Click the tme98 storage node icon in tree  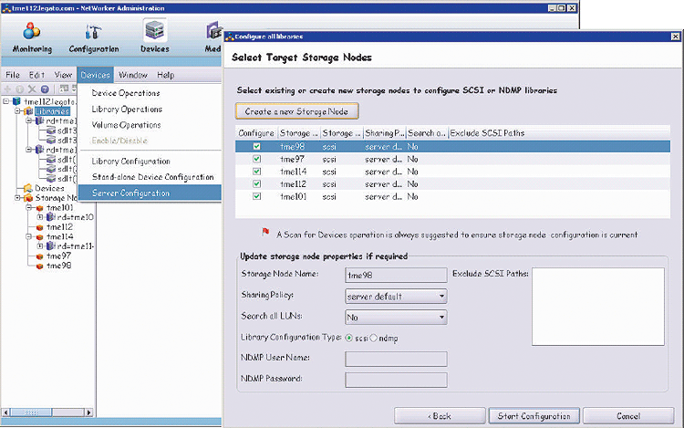(x=40, y=266)
